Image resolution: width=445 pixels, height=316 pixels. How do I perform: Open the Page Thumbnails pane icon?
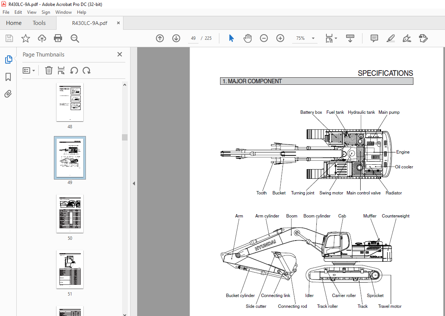(9, 59)
